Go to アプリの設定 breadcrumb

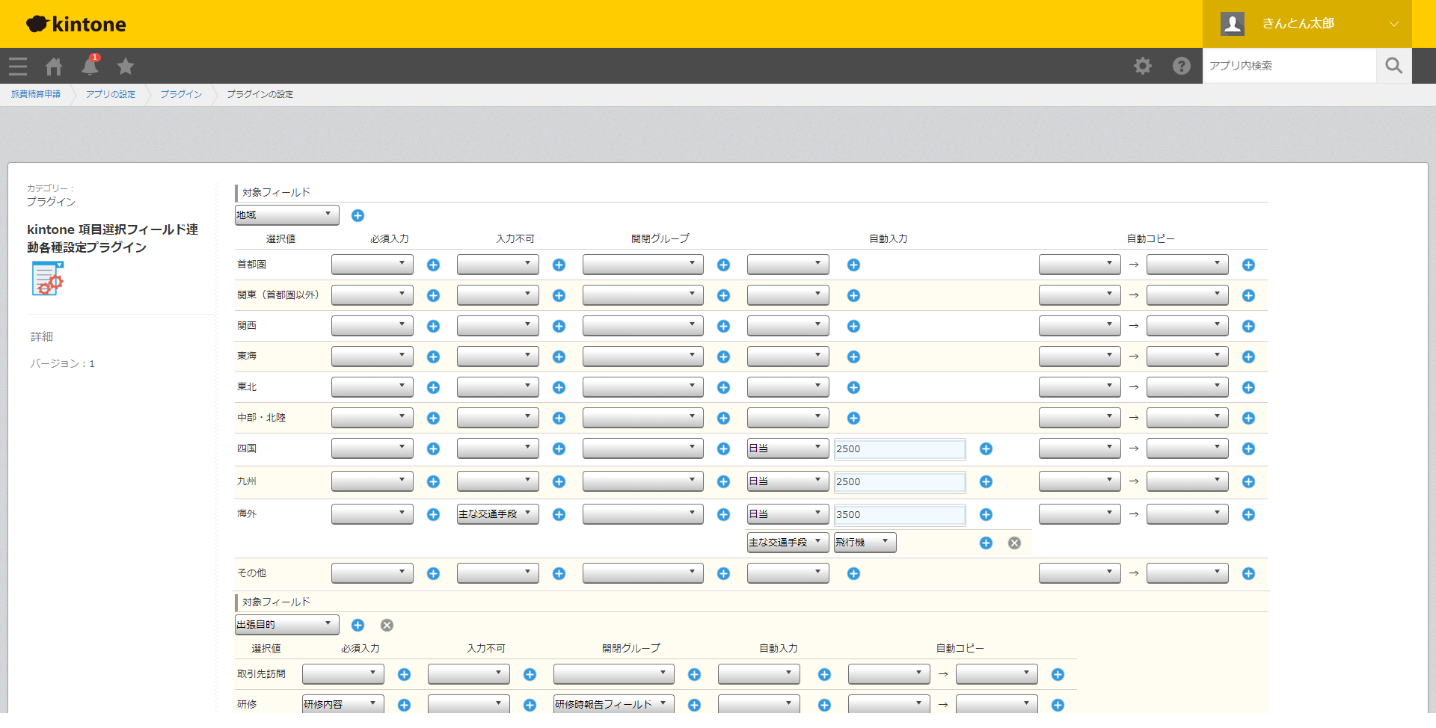click(x=111, y=94)
